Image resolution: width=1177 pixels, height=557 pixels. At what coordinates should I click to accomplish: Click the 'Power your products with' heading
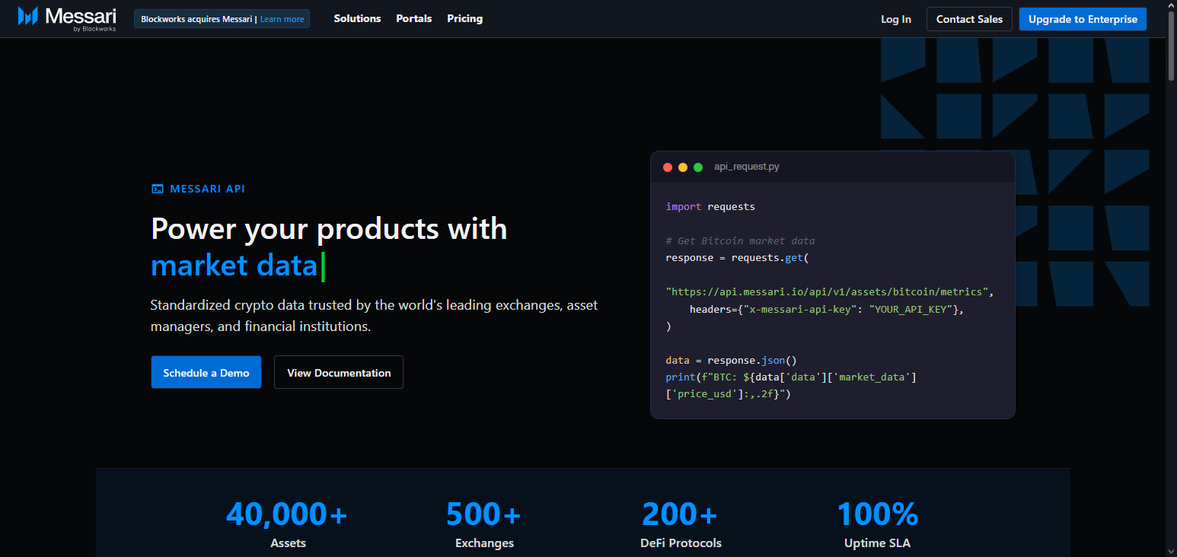329,228
